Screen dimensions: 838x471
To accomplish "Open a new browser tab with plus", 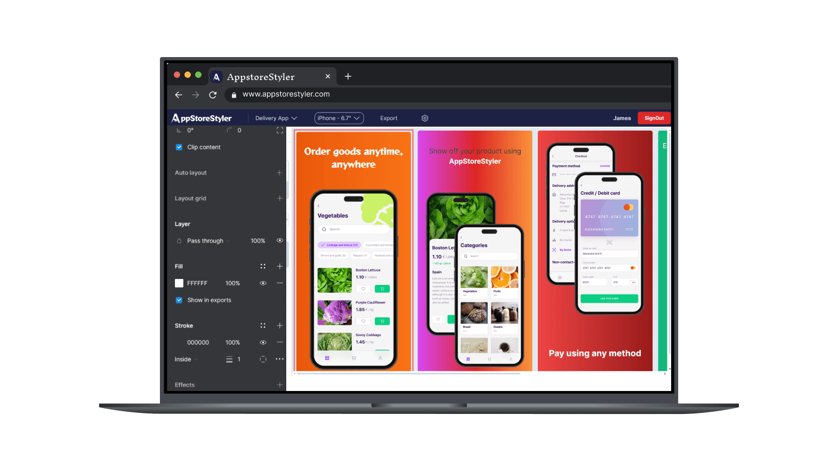I will tap(348, 76).
